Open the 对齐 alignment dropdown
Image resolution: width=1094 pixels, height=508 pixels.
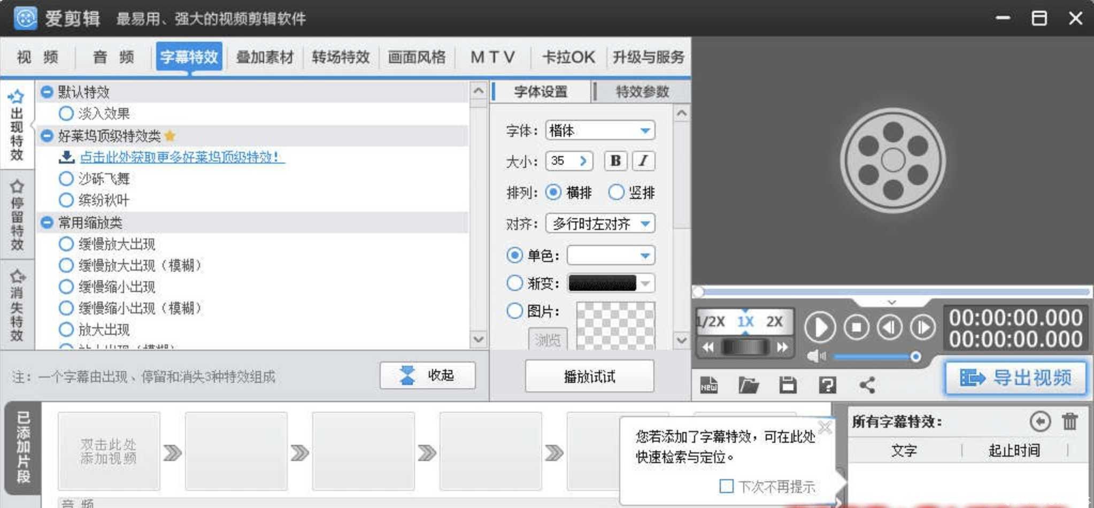click(x=600, y=224)
